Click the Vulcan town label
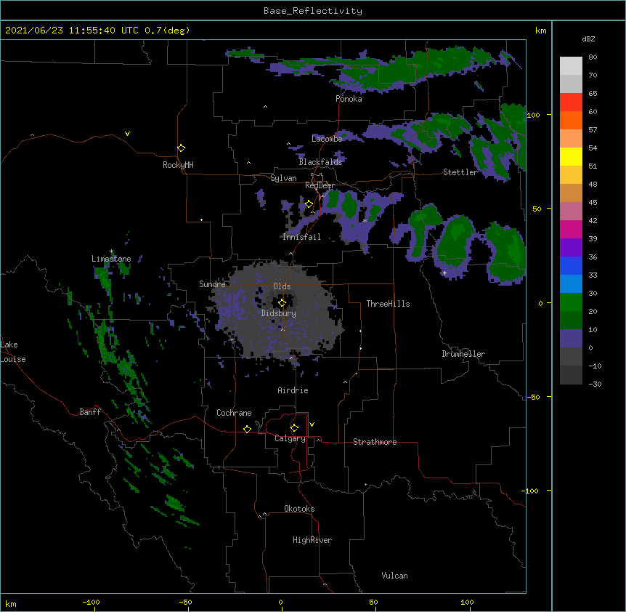Viewport: 626px width, 612px height. coord(394,576)
